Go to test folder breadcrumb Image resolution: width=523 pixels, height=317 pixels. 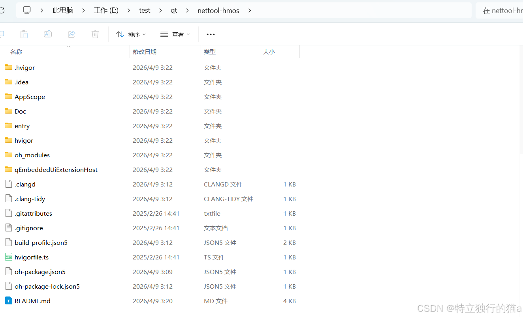pyautogui.click(x=145, y=10)
